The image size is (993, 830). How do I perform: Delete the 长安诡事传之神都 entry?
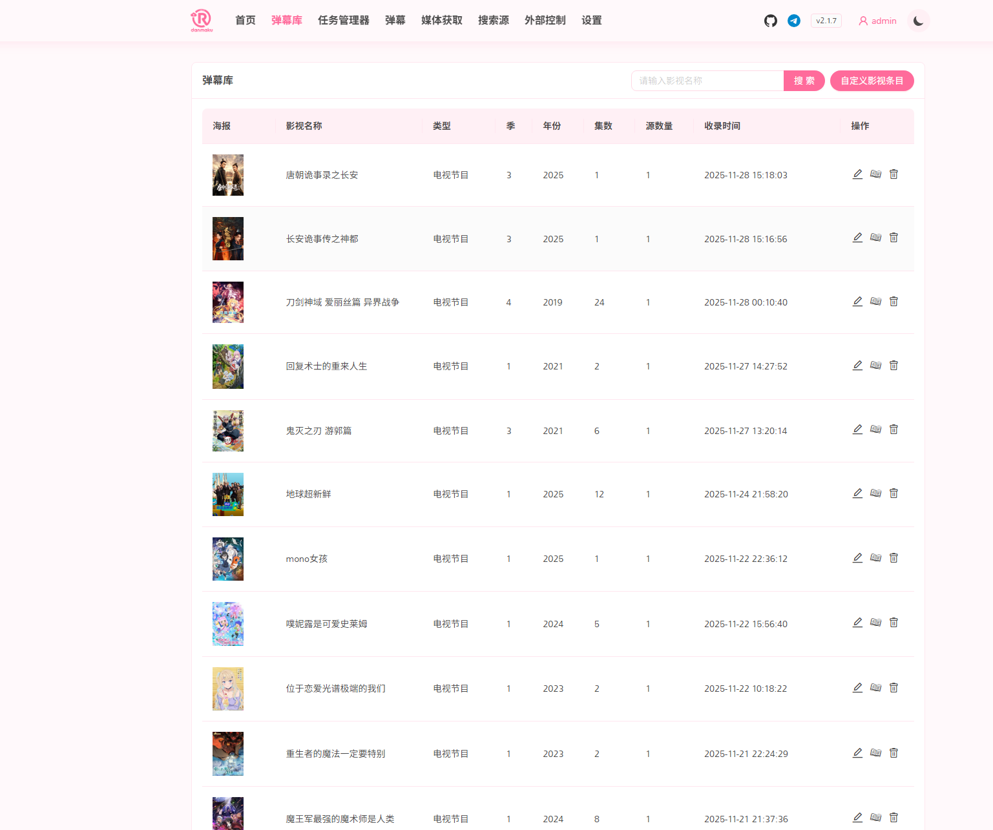894,238
